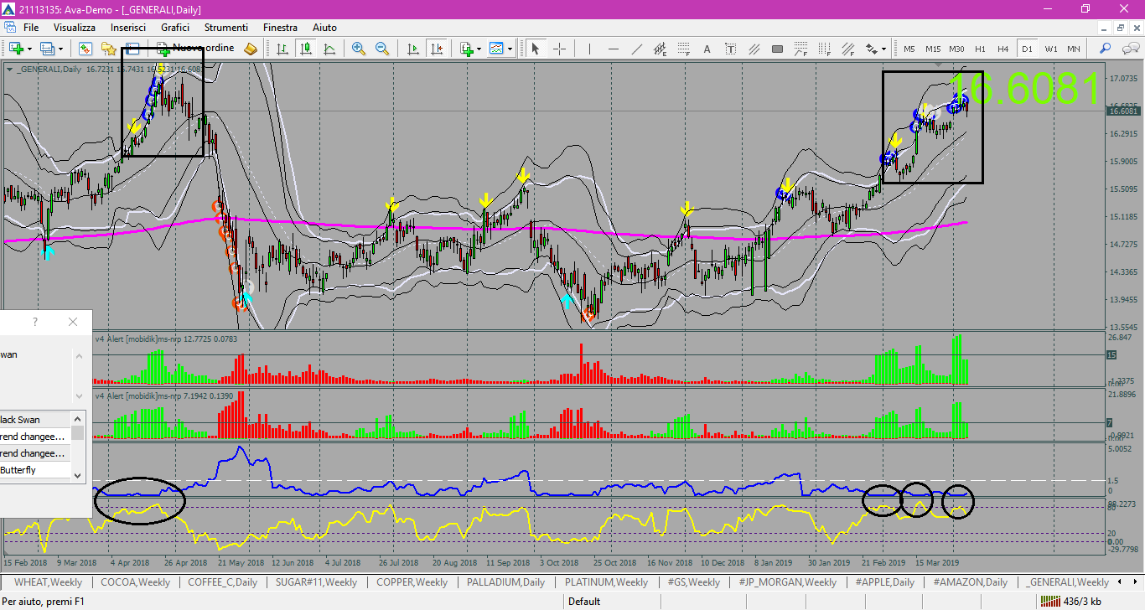Viewport: 1145px width, 610px height.
Task: Toggle chart Auto Scroll
Action: pos(412,49)
